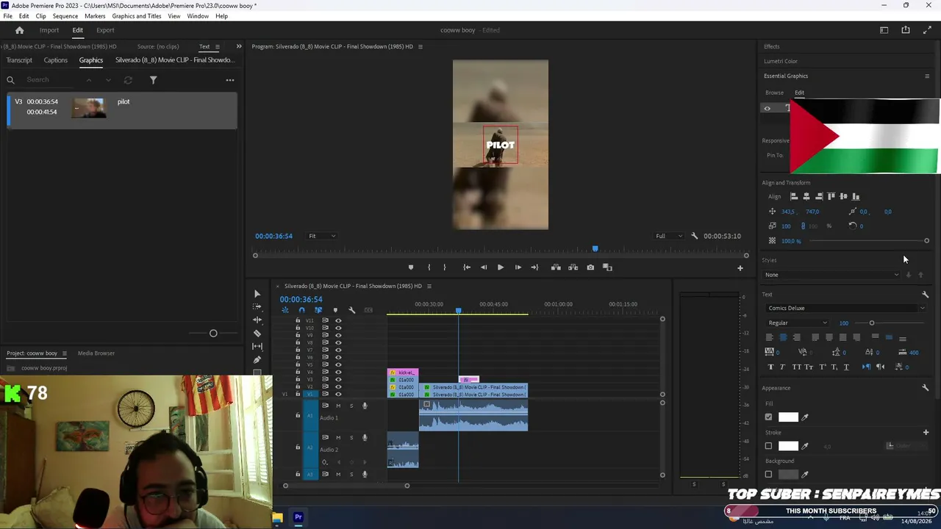The width and height of the screenshot is (941, 529).
Task: Click the font size slider handle
Action: 872,323
